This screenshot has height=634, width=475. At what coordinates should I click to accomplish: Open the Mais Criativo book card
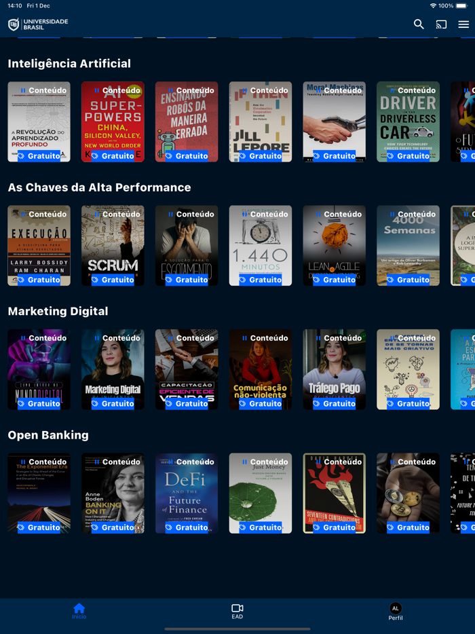(x=408, y=369)
